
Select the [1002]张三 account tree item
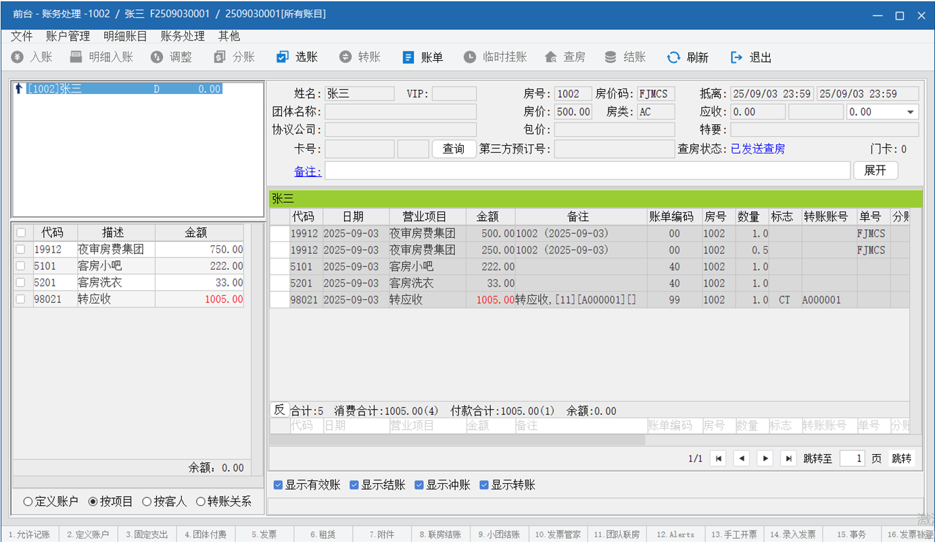54,89
